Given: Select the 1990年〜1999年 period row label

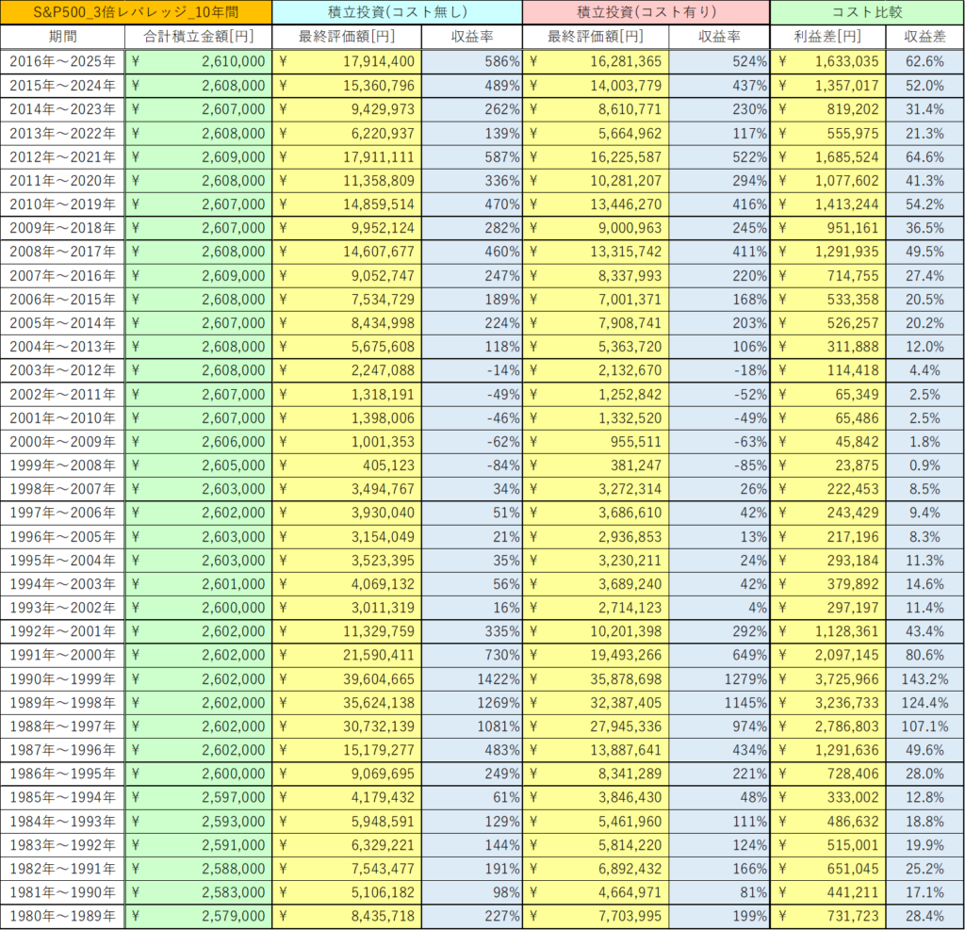Looking at the screenshot, I should (62, 678).
